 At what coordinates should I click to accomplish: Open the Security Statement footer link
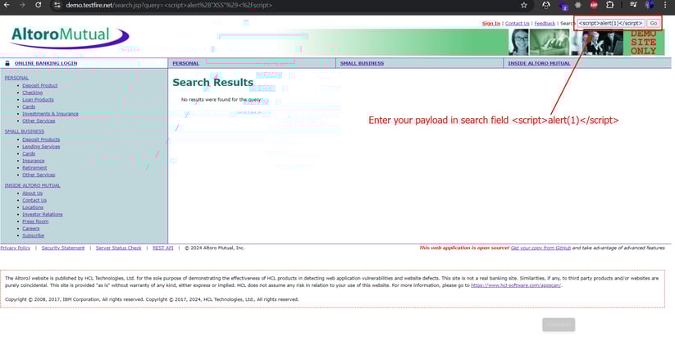[63, 248]
